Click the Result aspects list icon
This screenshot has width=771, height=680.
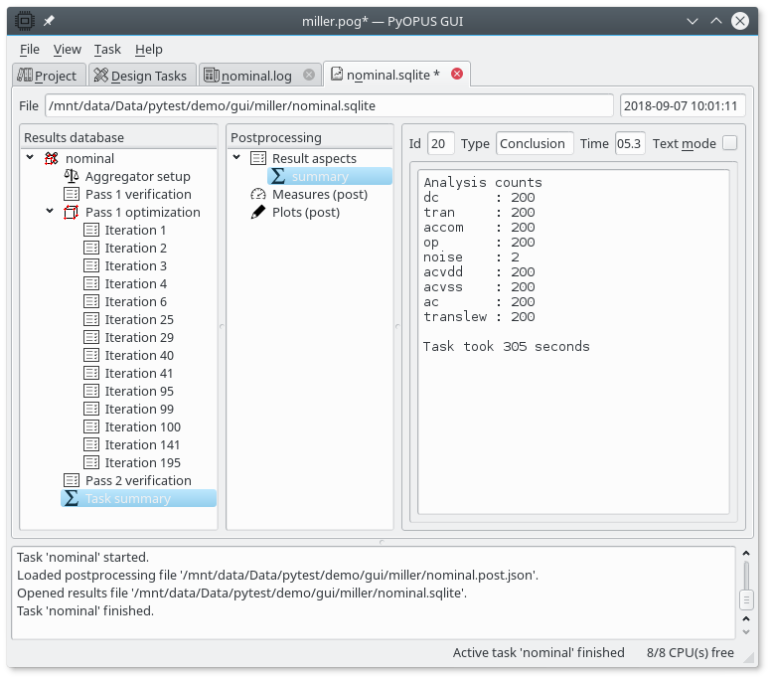click(258, 158)
